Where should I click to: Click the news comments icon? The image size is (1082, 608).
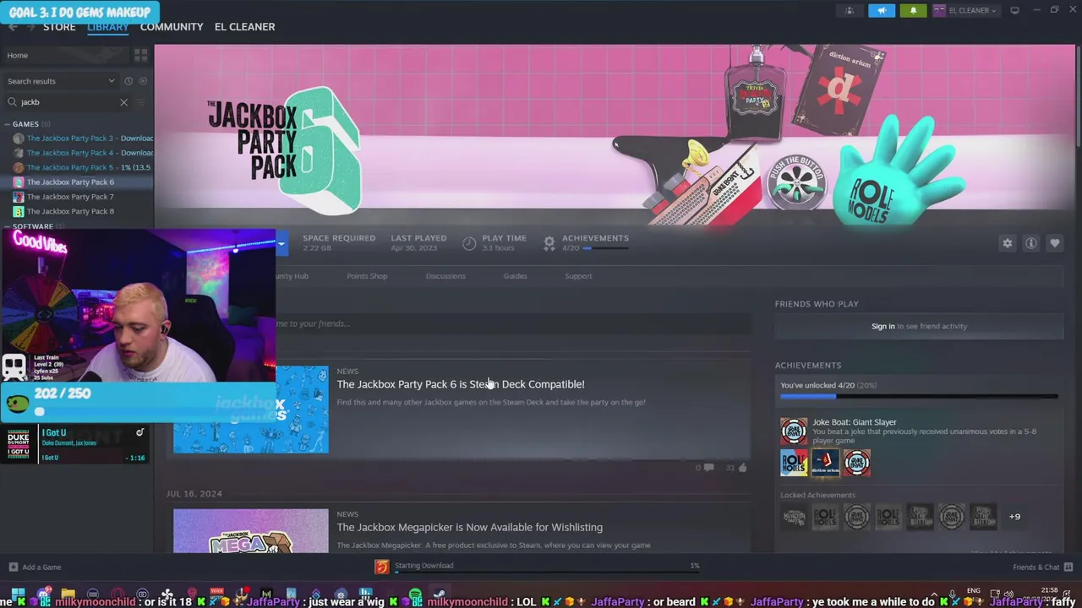tap(708, 468)
